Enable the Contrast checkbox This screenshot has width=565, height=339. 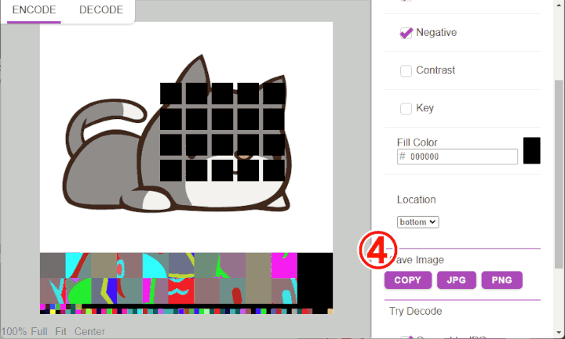pyautogui.click(x=406, y=70)
